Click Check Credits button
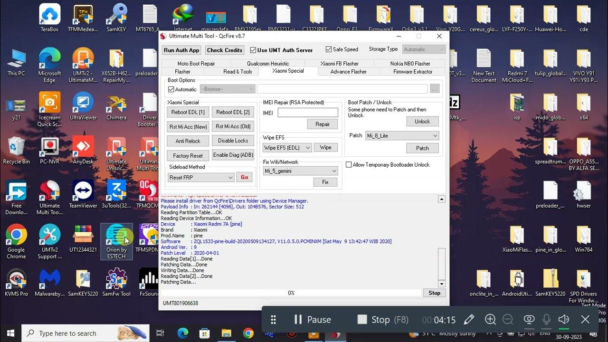This screenshot has height=342, width=608. [225, 50]
